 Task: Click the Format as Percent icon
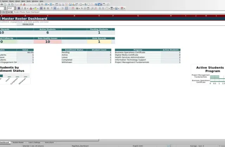pos(82,8)
